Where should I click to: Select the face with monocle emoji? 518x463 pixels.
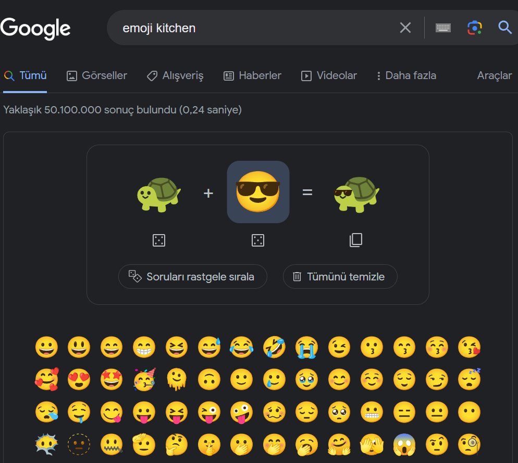[x=470, y=444]
